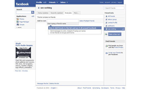
Task: Click the Invite your friends icon
Action: point(107,53)
